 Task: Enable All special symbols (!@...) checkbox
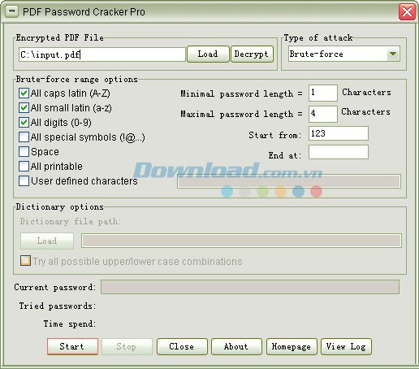point(24,137)
